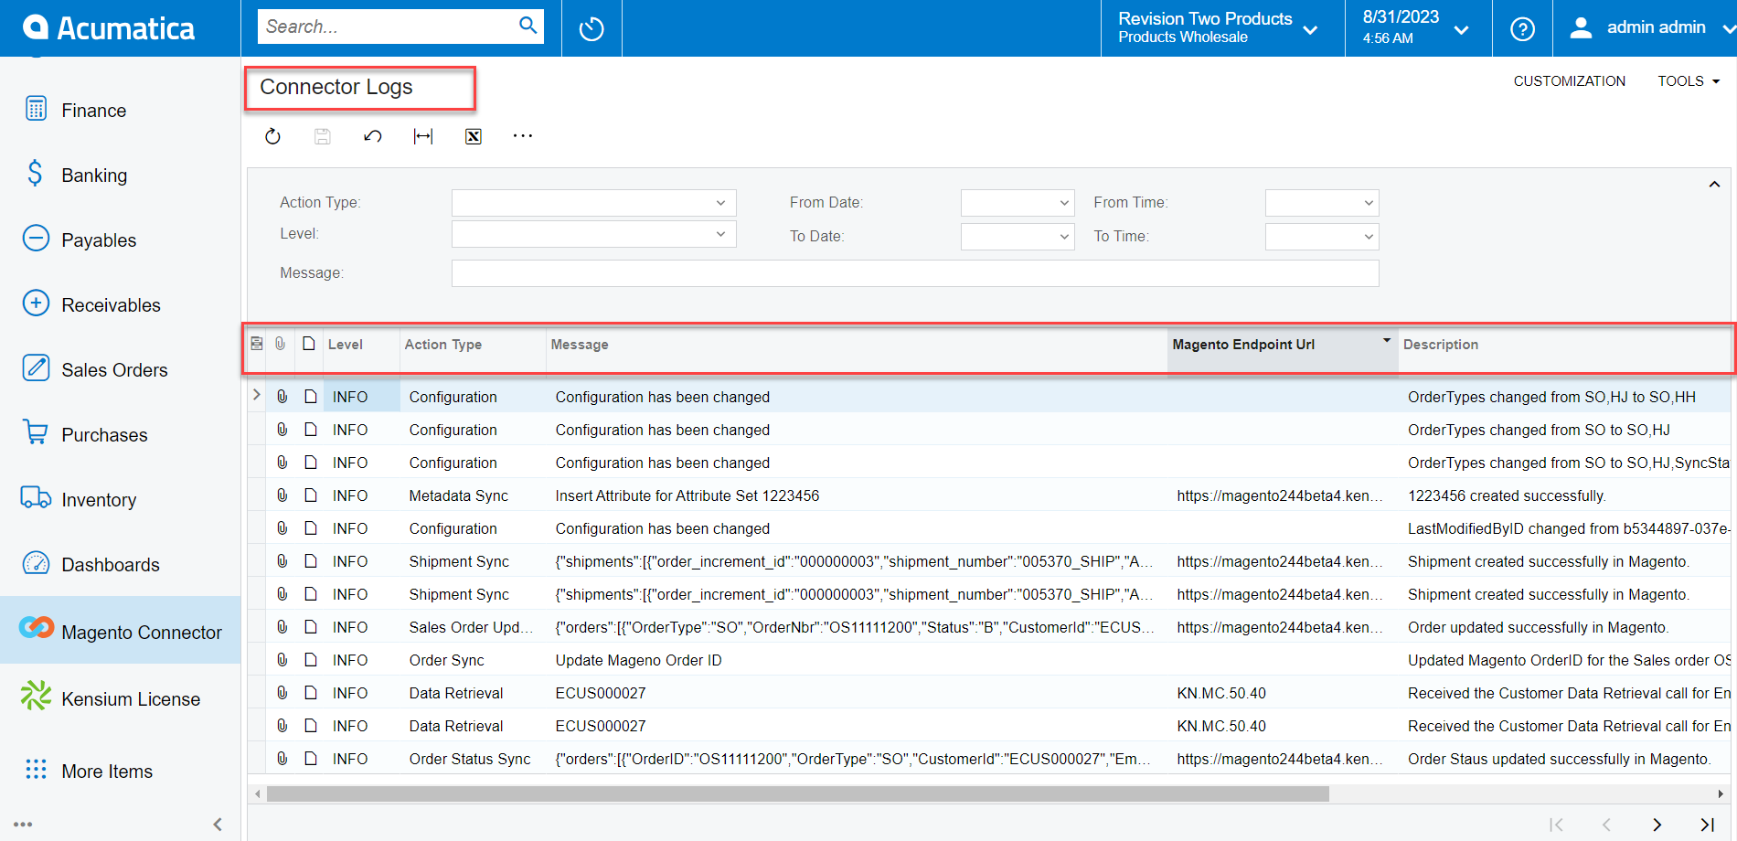Open the Level filter dropdown

coord(721,234)
